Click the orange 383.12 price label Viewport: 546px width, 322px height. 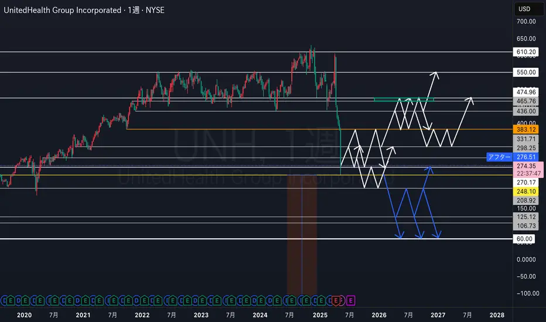pos(526,129)
